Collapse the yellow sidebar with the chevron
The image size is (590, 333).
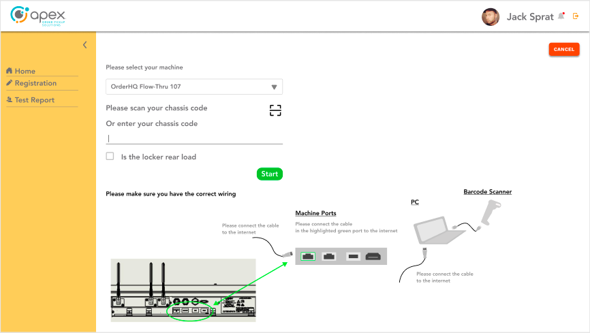pyautogui.click(x=85, y=45)
